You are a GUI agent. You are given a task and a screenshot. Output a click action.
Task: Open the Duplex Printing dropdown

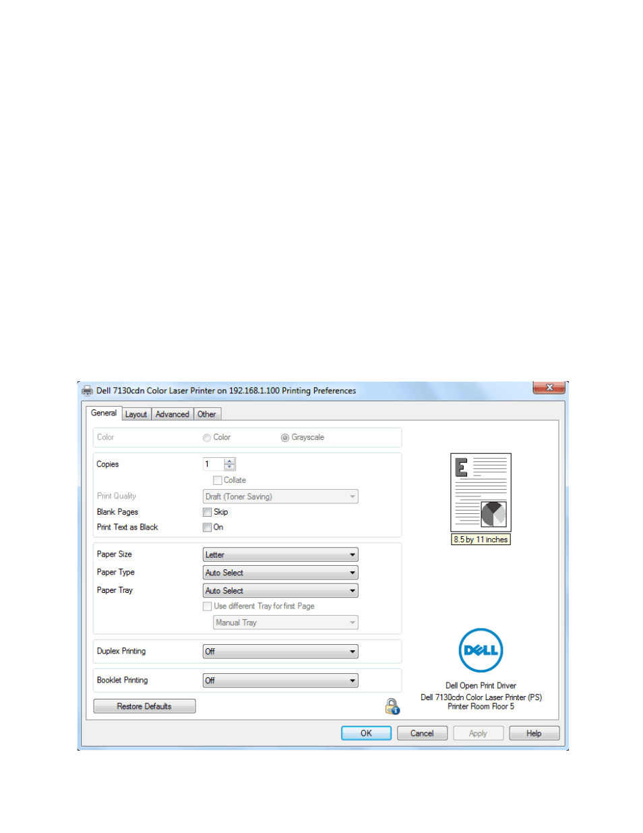(280, 652)
